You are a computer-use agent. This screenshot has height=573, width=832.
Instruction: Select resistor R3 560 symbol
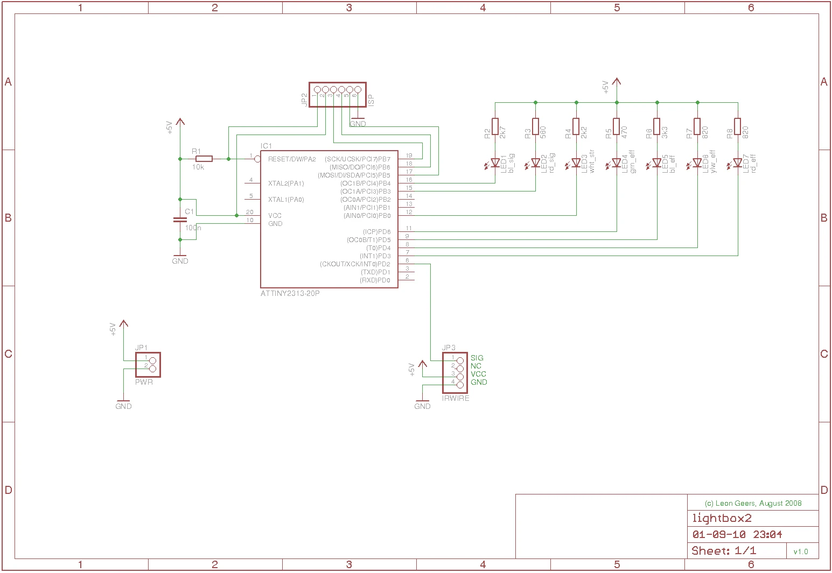pos(535,126)
